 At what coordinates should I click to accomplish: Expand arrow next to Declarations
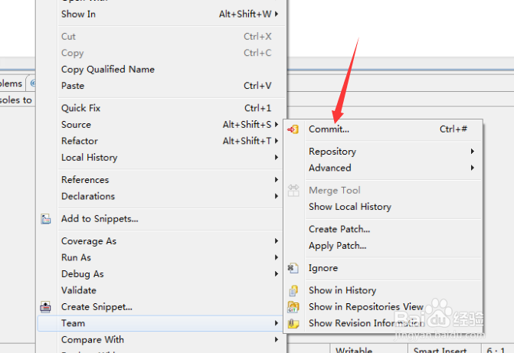click(x=277, y=196)
